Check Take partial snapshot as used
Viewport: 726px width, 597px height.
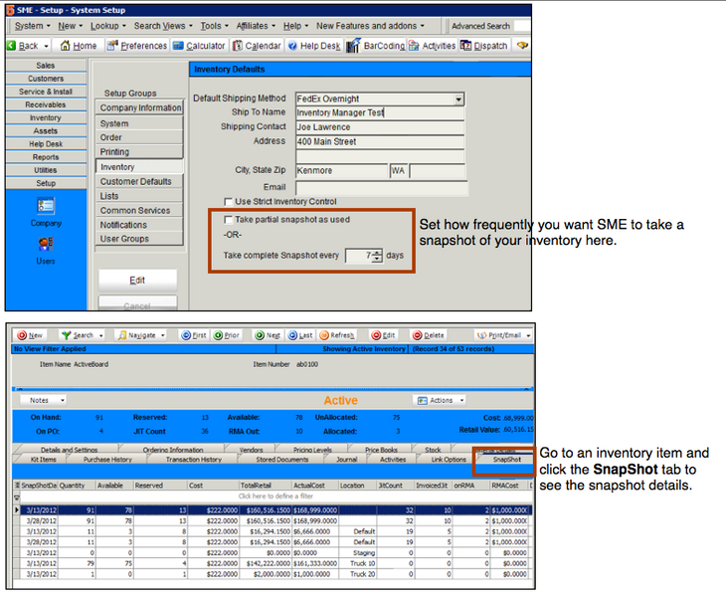click(x=230, y=219)
